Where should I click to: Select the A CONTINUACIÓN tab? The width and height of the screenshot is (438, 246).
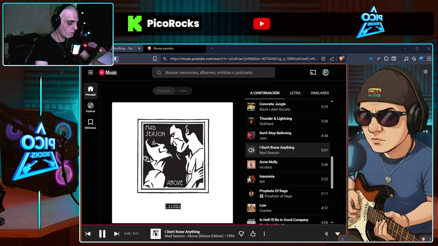coord(265,93)
